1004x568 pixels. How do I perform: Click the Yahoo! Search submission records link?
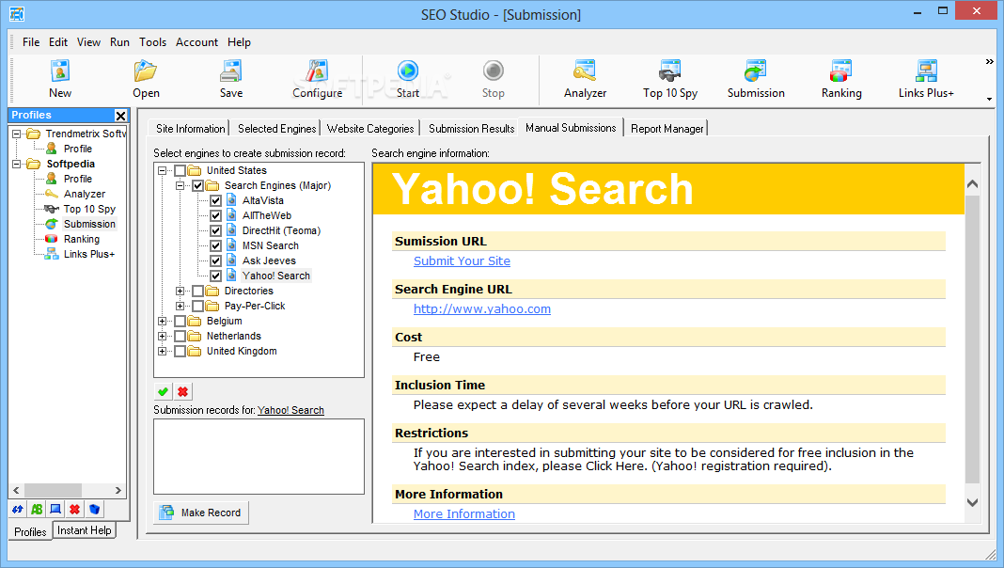pos(290,410)
